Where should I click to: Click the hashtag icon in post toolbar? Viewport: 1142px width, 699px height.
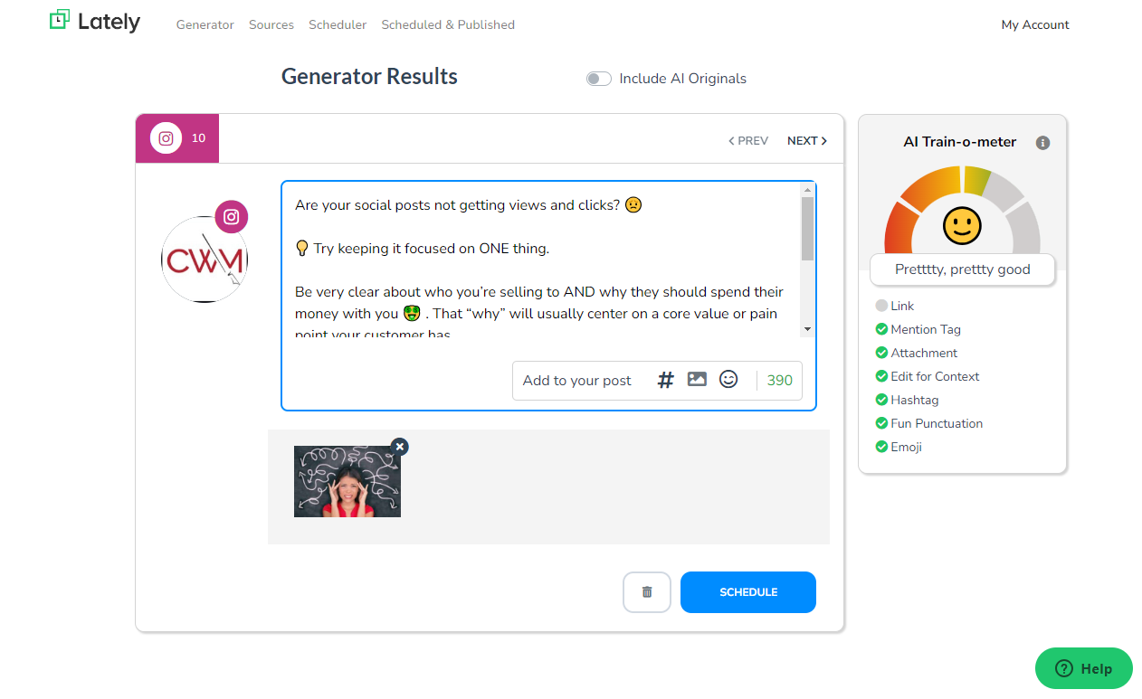pyautogui.click(x=665, y=380)
